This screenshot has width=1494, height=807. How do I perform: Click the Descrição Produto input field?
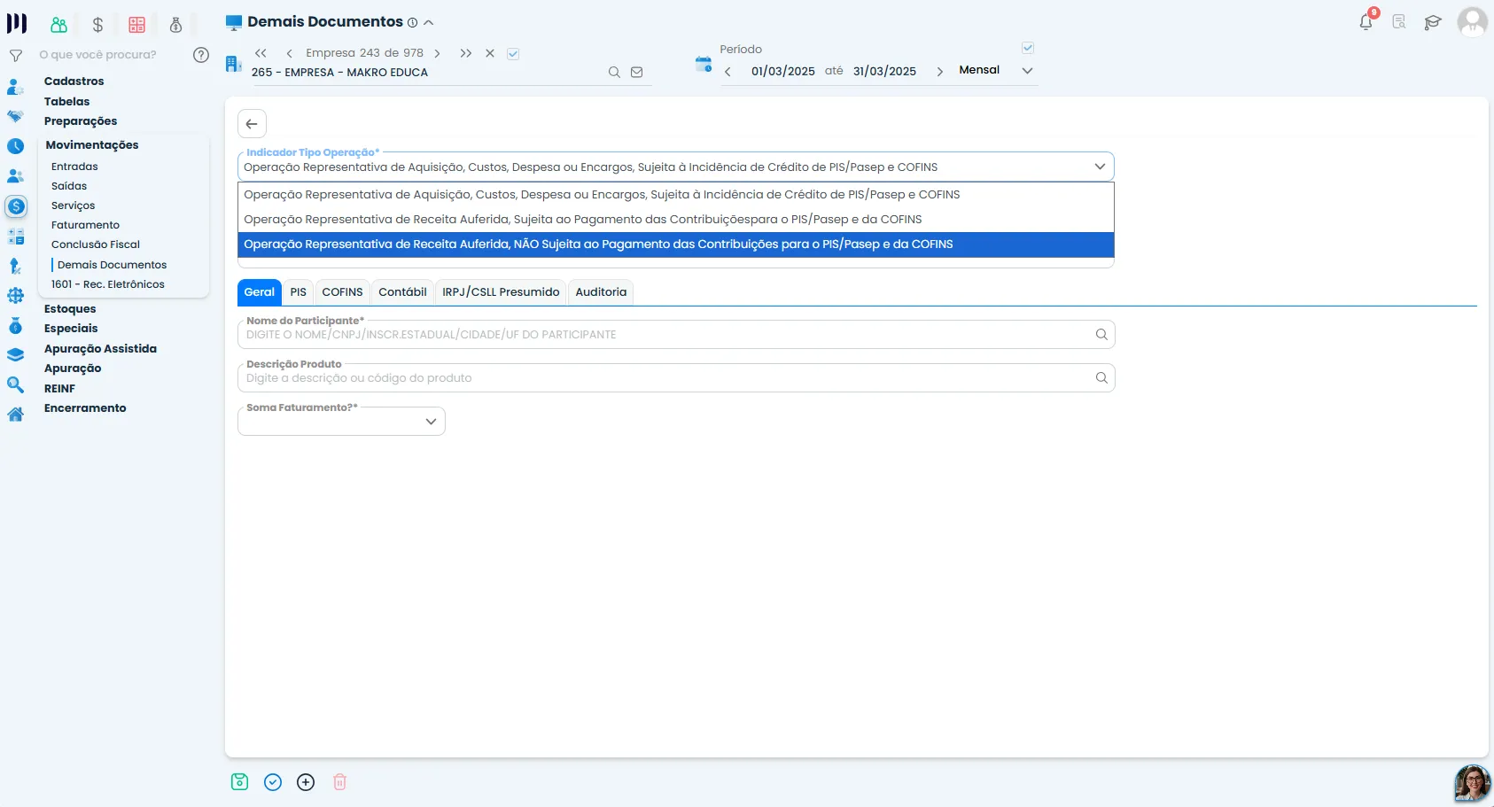[676, 378]
